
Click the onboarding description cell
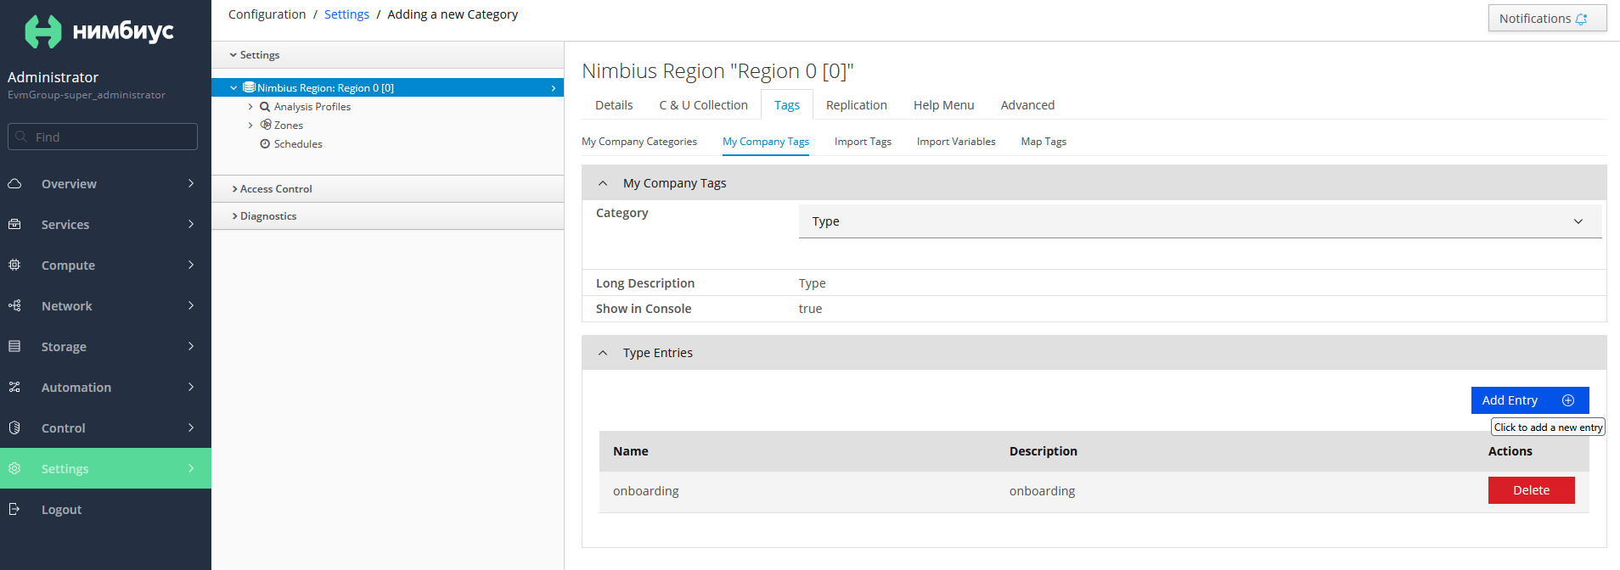pyautogui.click(x=1042, y=491)
